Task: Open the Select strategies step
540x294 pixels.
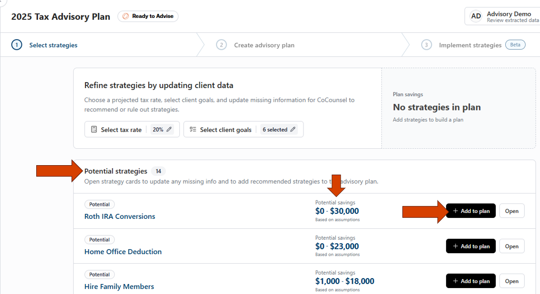Action: [x=53, y=45]
